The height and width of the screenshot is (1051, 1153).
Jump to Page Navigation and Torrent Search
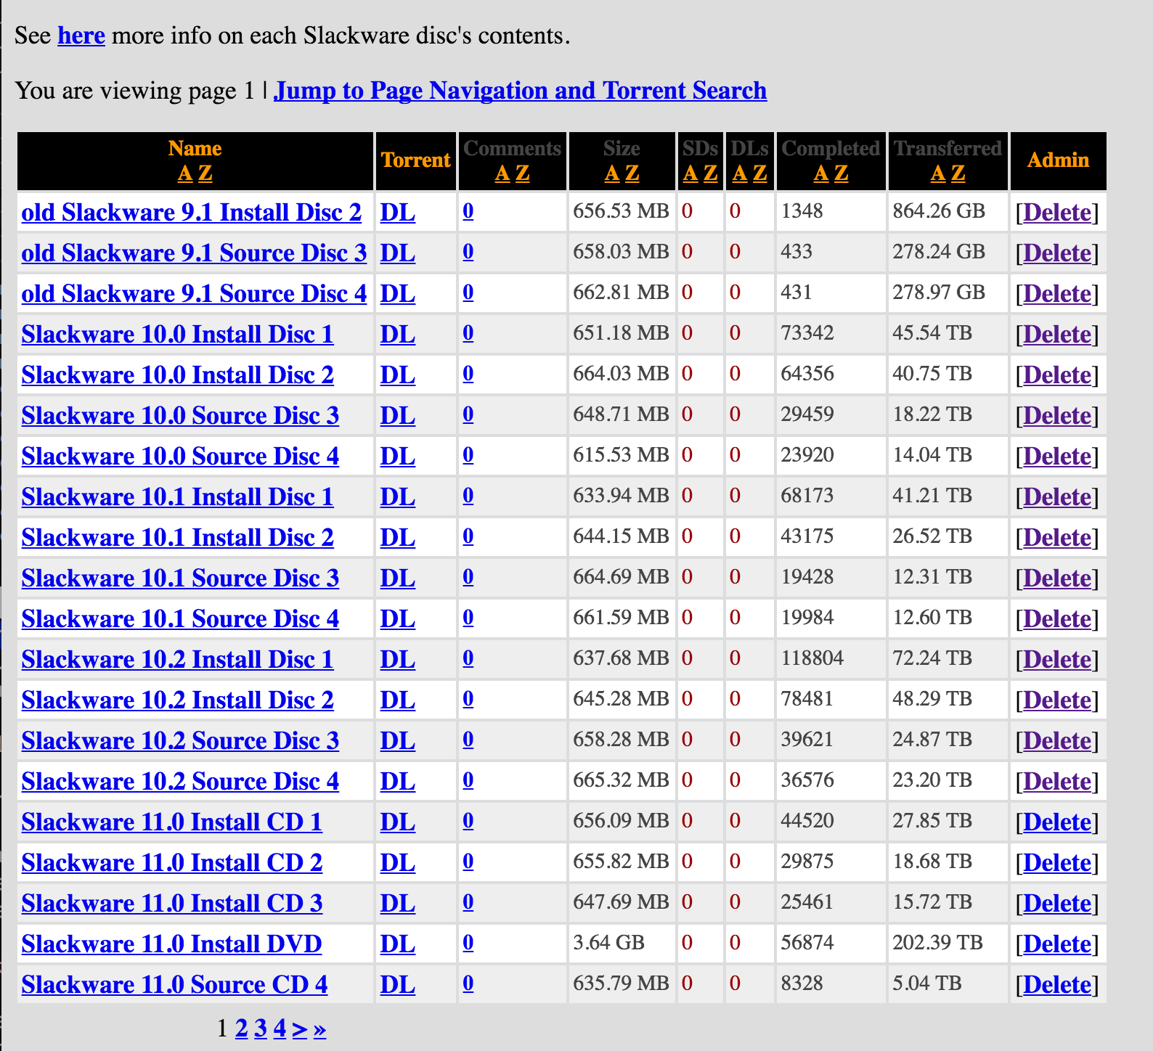[520, 91]
